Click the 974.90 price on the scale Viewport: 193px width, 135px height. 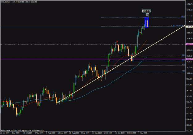189,85
